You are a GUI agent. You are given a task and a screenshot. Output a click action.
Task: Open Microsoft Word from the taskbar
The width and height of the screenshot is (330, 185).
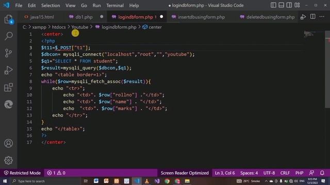coord(96,181)
